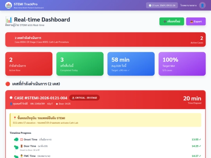The image size is (211, 158).
Task: Click the "Target: ≤90 min ✓" text
Action: pyautogui.click(x=120, y=70)
